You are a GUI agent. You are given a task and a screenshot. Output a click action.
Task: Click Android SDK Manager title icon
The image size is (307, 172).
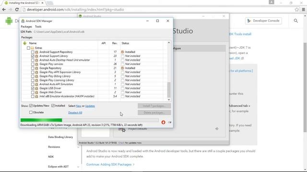pyautogui.click(x=23, y=21)
